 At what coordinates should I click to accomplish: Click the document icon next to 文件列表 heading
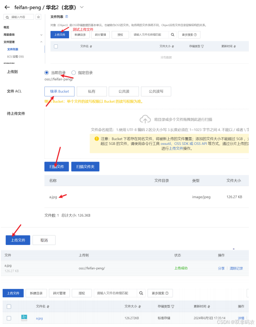coord(67,17)
